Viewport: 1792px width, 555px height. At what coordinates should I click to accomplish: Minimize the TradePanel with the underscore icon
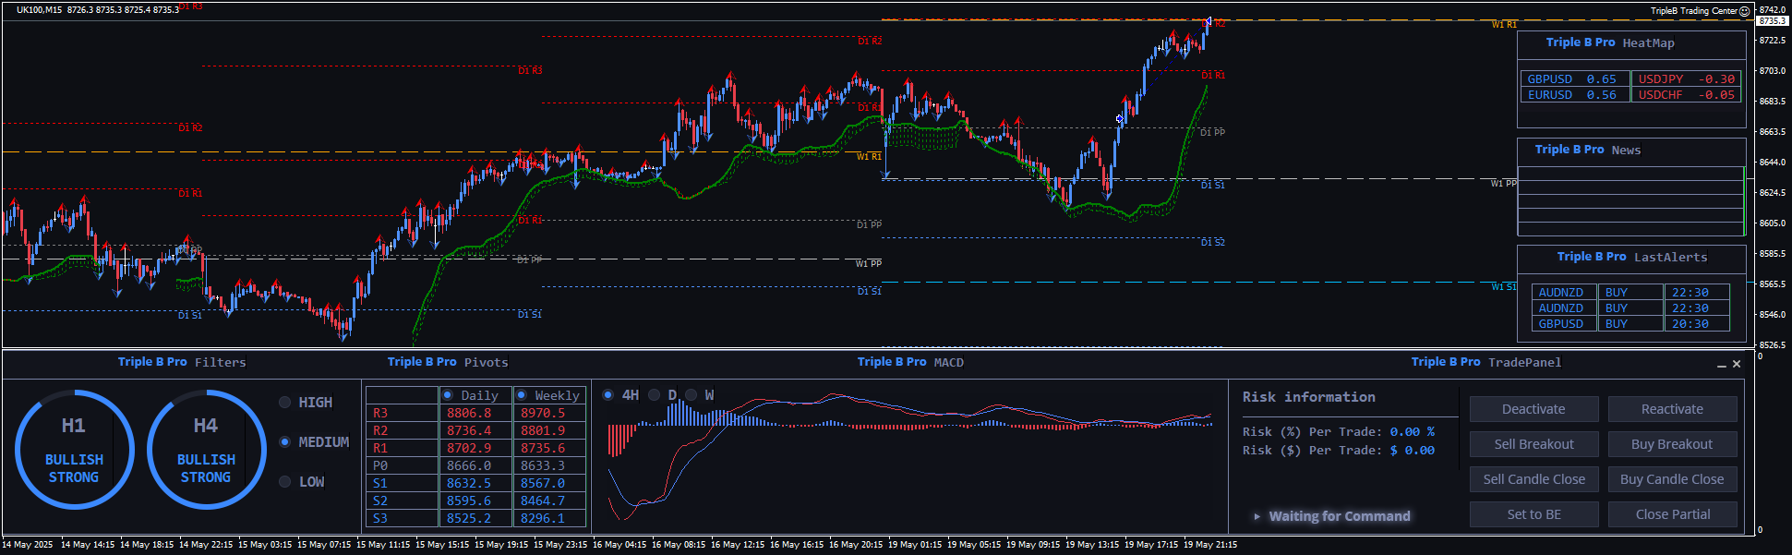click(1721, 365)
